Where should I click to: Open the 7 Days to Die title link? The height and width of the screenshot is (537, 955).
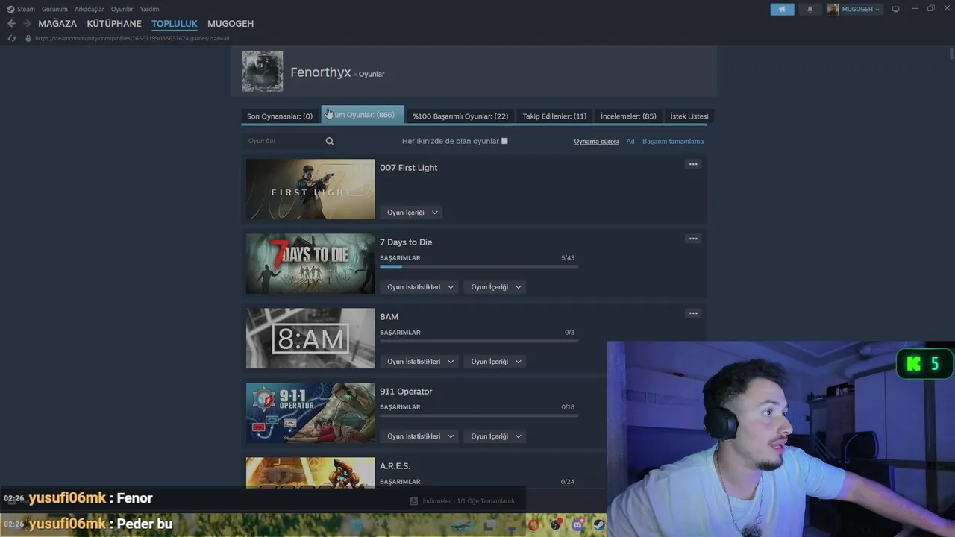[406, 242]
